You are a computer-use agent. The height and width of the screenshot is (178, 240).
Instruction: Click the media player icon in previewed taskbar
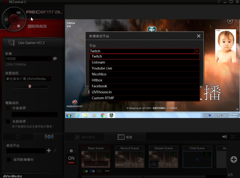coord(94,115)
